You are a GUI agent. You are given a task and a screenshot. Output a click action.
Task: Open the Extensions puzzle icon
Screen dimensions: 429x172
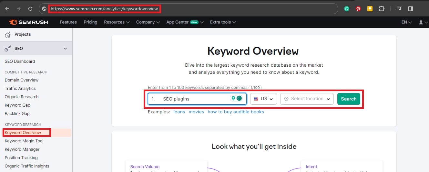(382, 9)
